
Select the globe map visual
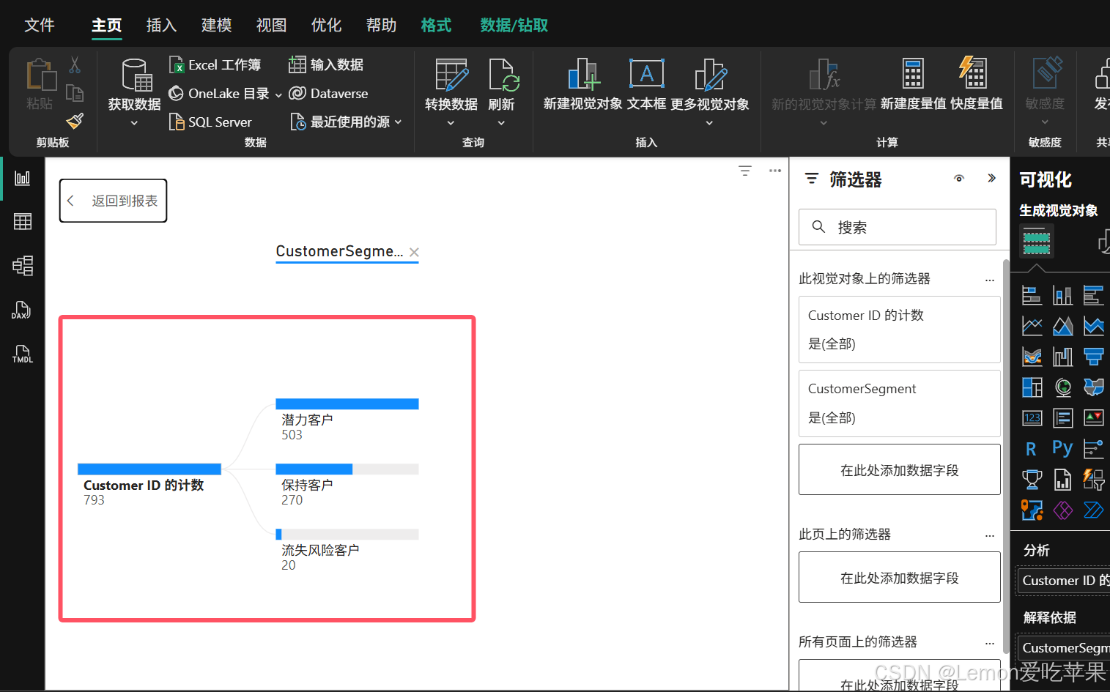pyautogui.click(x=1062, y=387)
